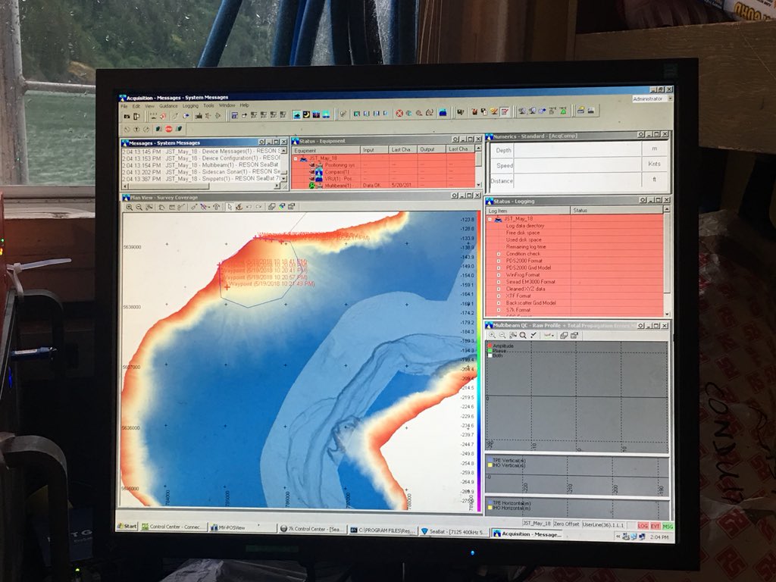Click the vessel icon in main toolbar
The height and width of the screenshot is (582, 776).
(x=199, y=116)
